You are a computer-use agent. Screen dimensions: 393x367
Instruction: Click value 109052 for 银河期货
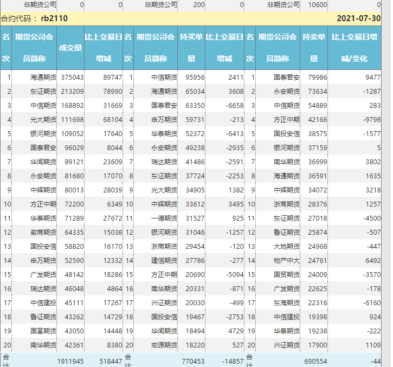tap(72, 134)
